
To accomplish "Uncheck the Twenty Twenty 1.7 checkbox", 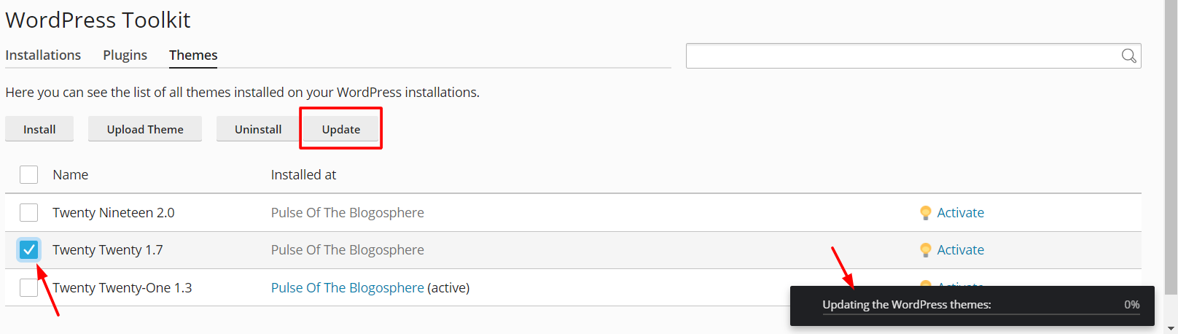I will coord(28,250).
